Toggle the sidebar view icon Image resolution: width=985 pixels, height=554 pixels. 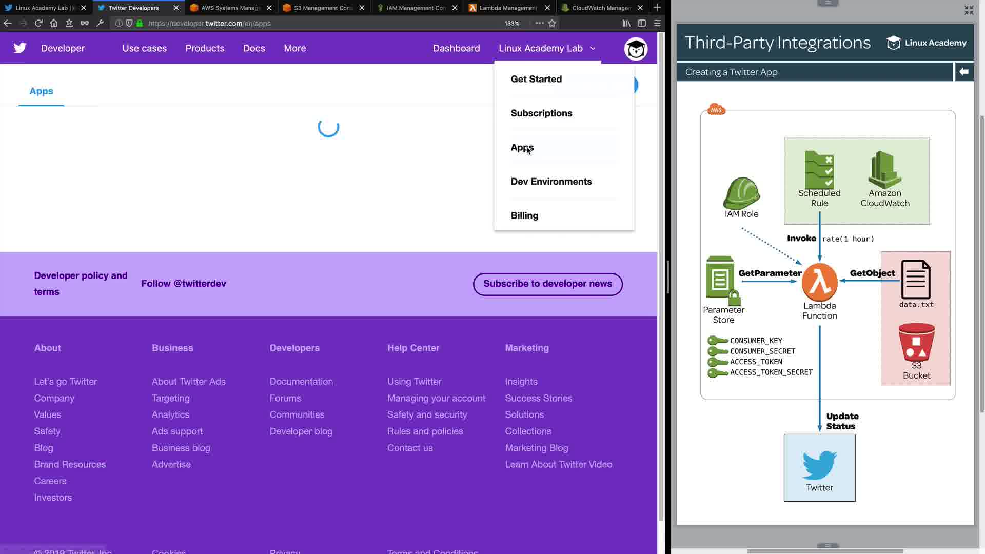641,23
